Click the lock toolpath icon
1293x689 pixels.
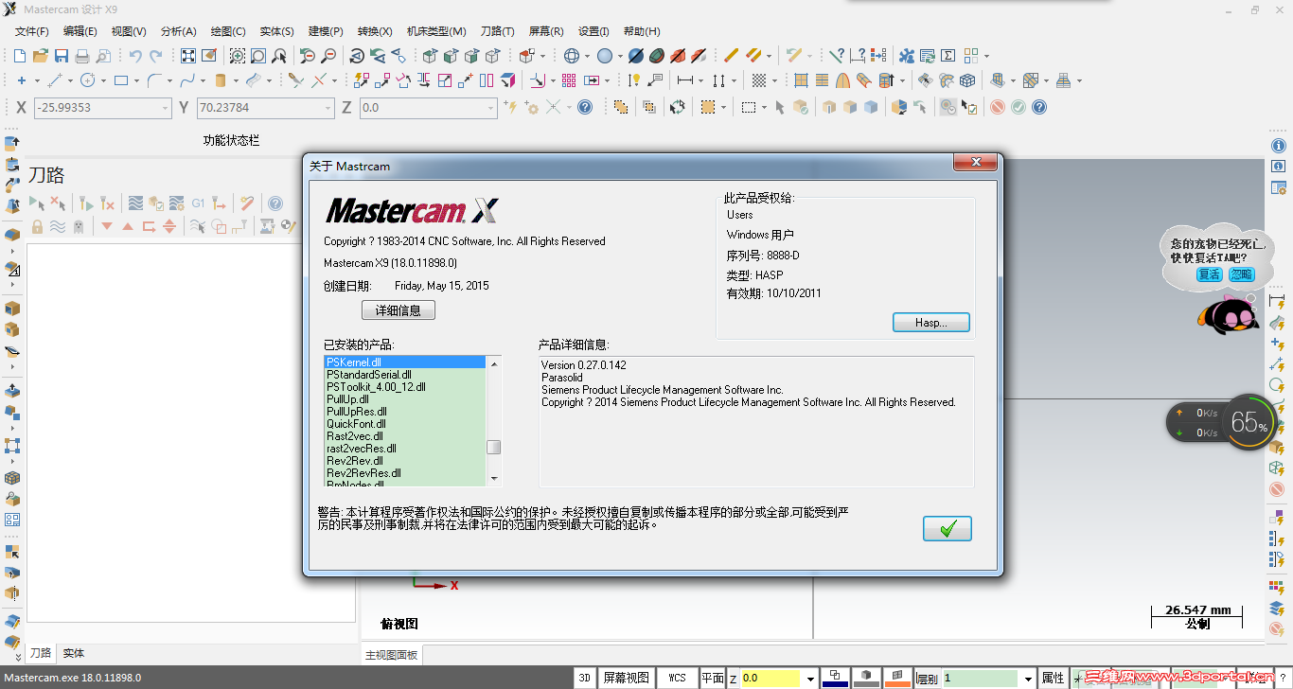point(37,226)
